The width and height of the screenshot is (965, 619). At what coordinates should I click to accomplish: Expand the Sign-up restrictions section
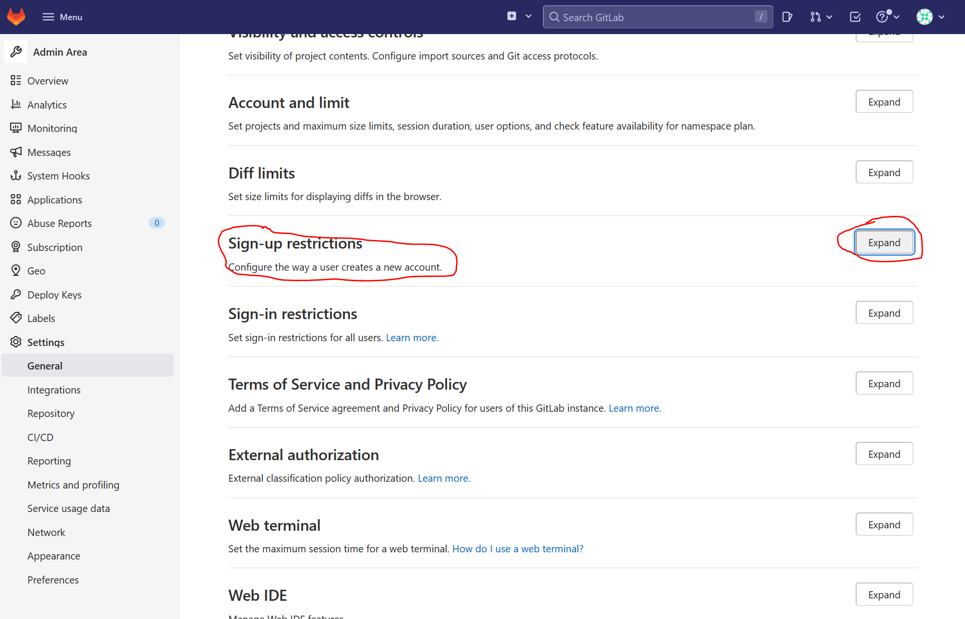[884, 242]
